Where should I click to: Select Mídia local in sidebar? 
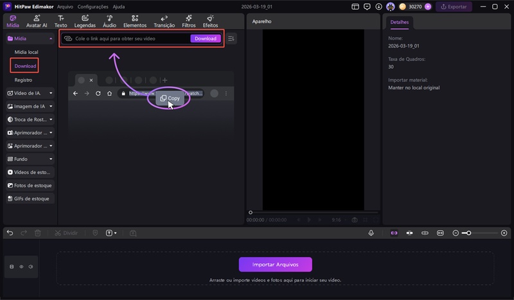coord(26,52)
